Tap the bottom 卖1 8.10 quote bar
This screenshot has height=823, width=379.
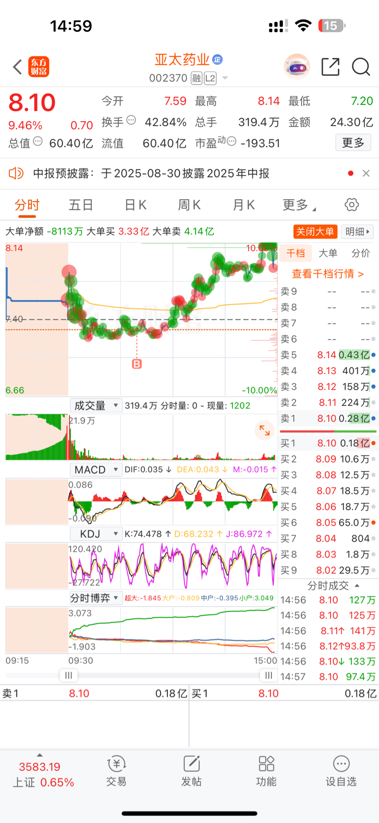(95, 693)
